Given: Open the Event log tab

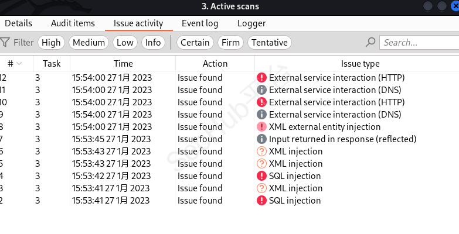Looking at the screenshot, I should (x=201, y=23).
